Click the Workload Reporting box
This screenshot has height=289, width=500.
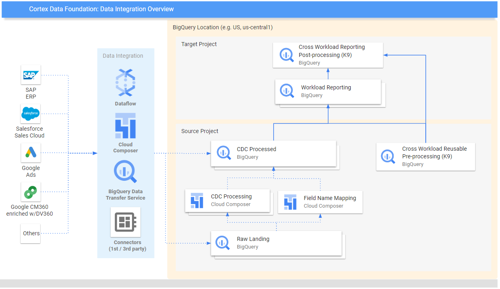tap(328, 91)
